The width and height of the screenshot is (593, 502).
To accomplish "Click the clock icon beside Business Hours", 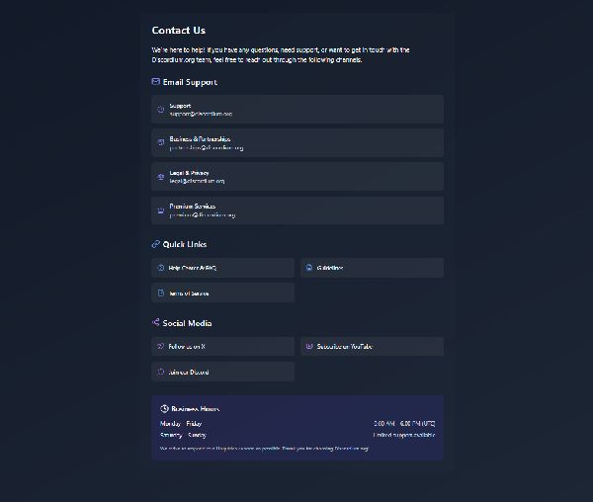I will pos(164,408).
